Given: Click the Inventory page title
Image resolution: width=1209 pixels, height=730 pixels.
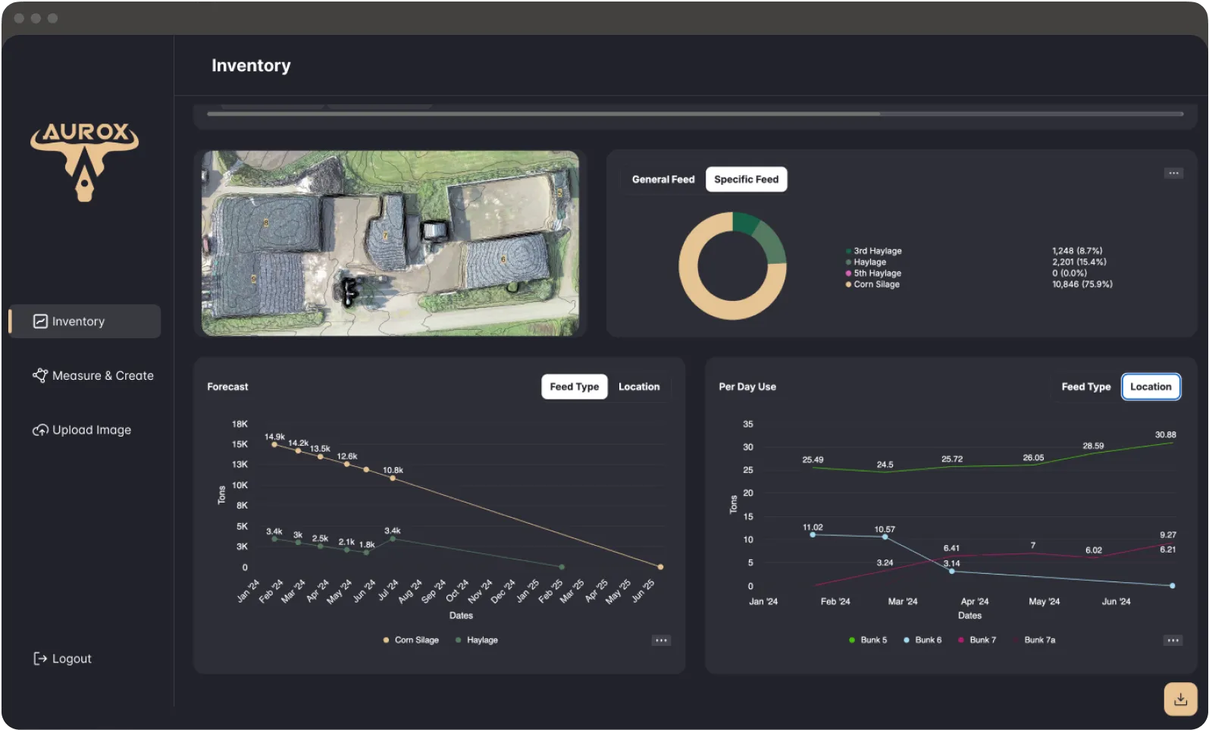Looking at the screenshot, I should (251, 66).
